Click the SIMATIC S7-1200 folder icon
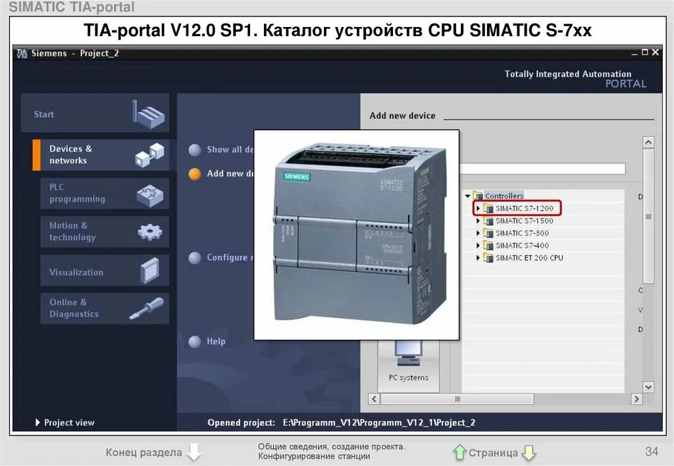 click(488, 208)
